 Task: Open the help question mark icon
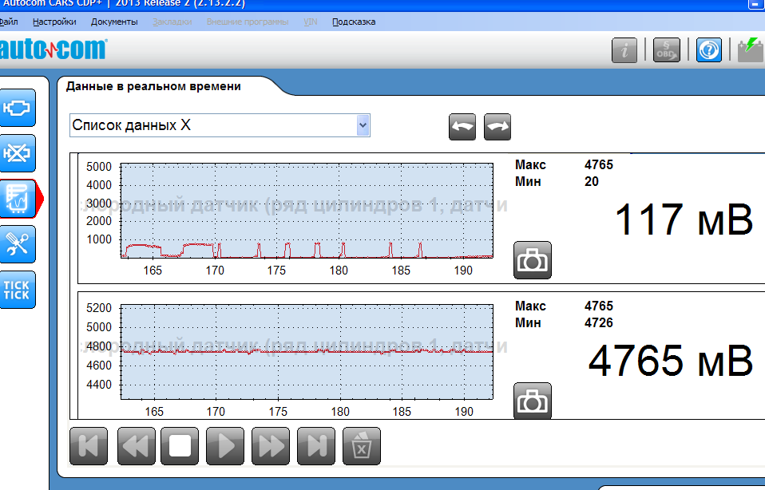pyautogui.click(x=708, y=50)
